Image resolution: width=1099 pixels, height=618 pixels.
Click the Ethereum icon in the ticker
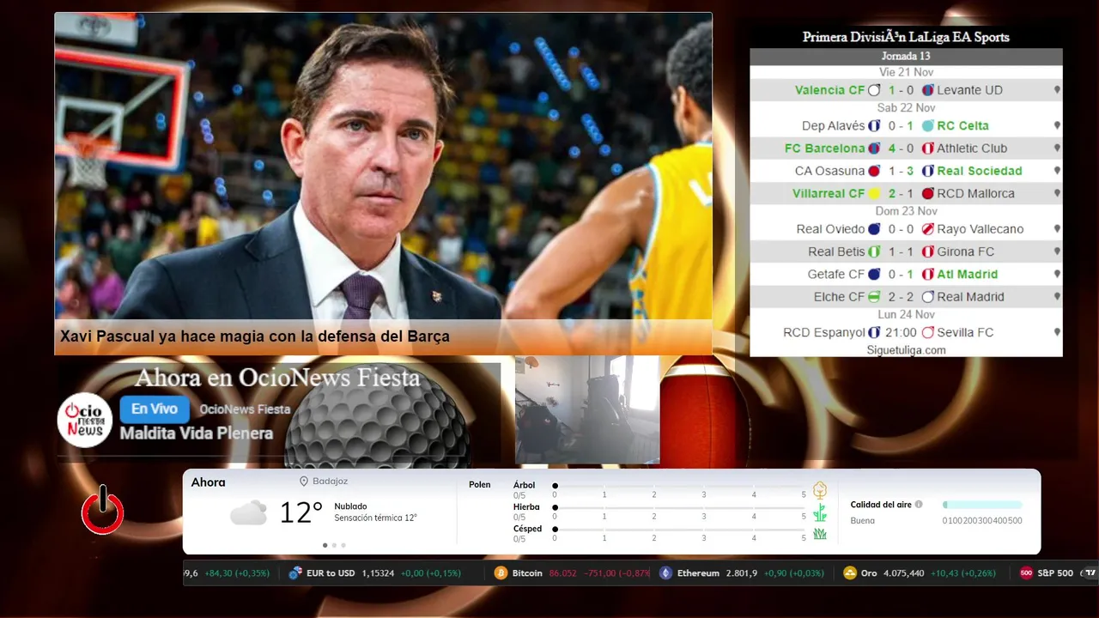click(665, 573)
